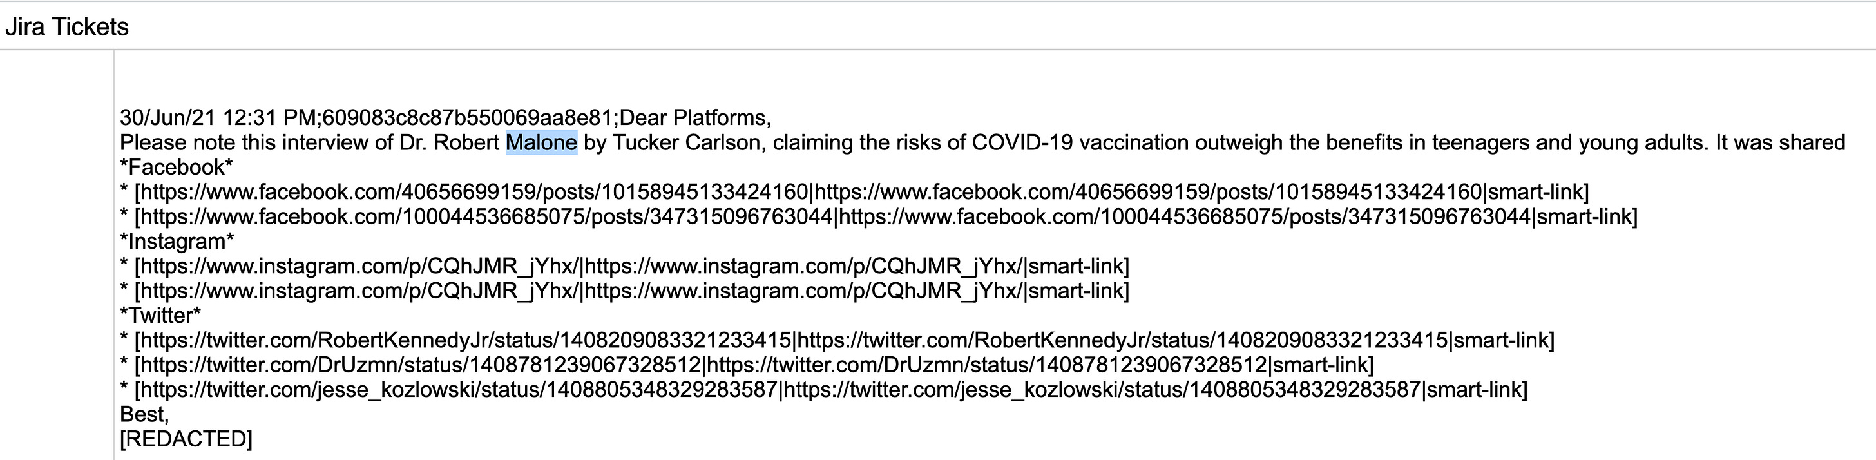Open the DrUzmn tweet status link
Image resolution: width=1876 pixels, height=460 pixels.
419,365
